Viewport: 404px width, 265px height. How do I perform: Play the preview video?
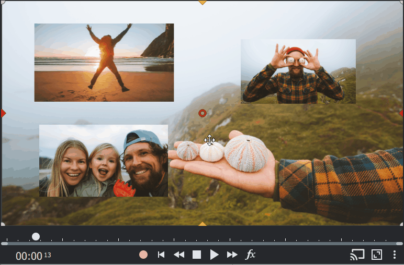point(214,255)
